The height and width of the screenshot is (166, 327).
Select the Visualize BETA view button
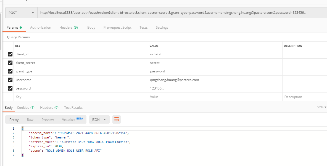tap(72, 119)
